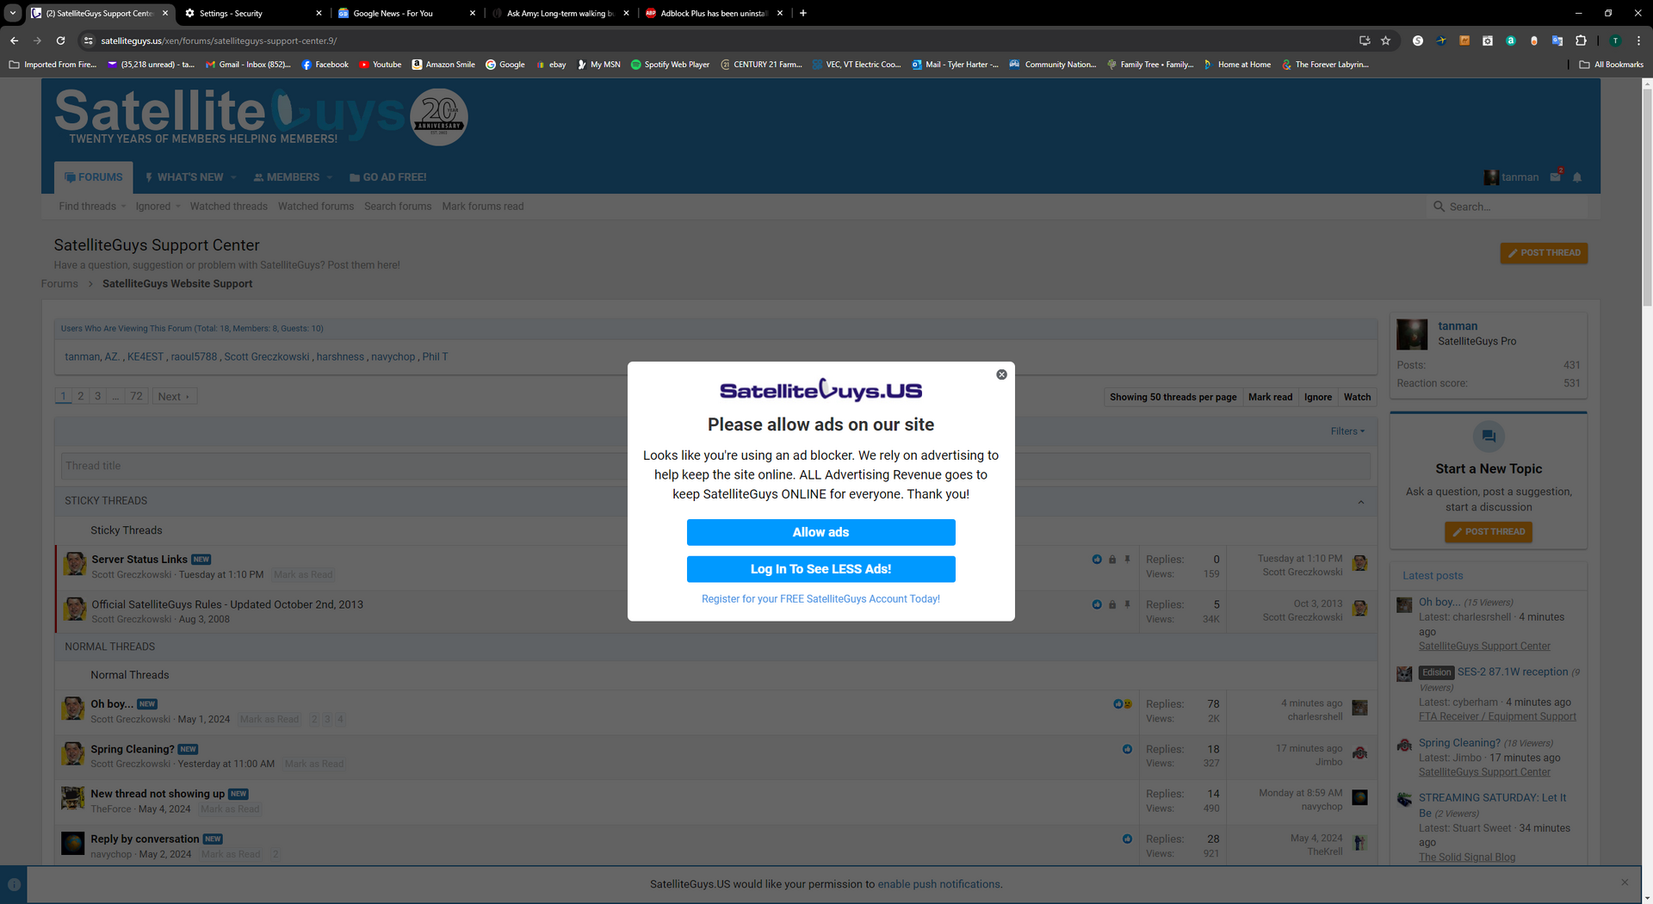
Task: Open the bottom-left cookie consent icon
Action: (14, 885)
